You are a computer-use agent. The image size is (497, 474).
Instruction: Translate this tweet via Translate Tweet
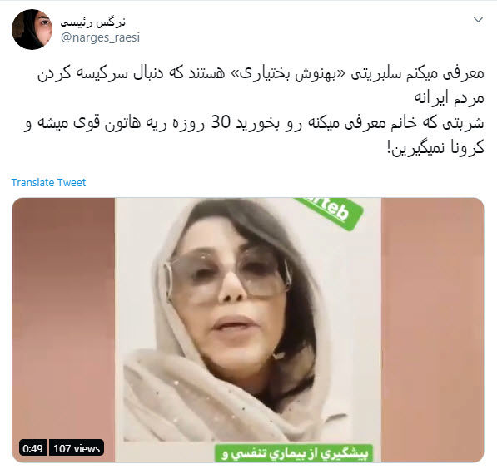tap(48, 182)
